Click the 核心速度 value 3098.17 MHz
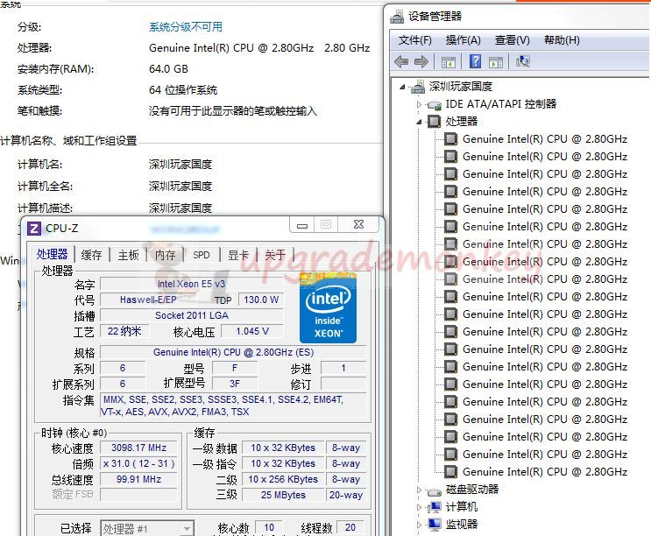This screenshot has width=651, height=536. (x=139, y=448)
